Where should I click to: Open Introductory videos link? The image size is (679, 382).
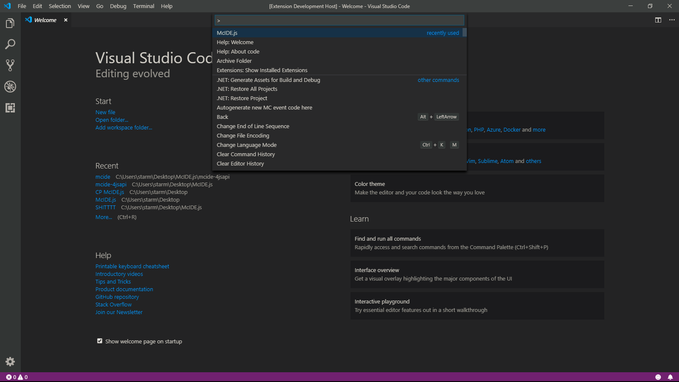pyautogui.click(x=119, y=274)
